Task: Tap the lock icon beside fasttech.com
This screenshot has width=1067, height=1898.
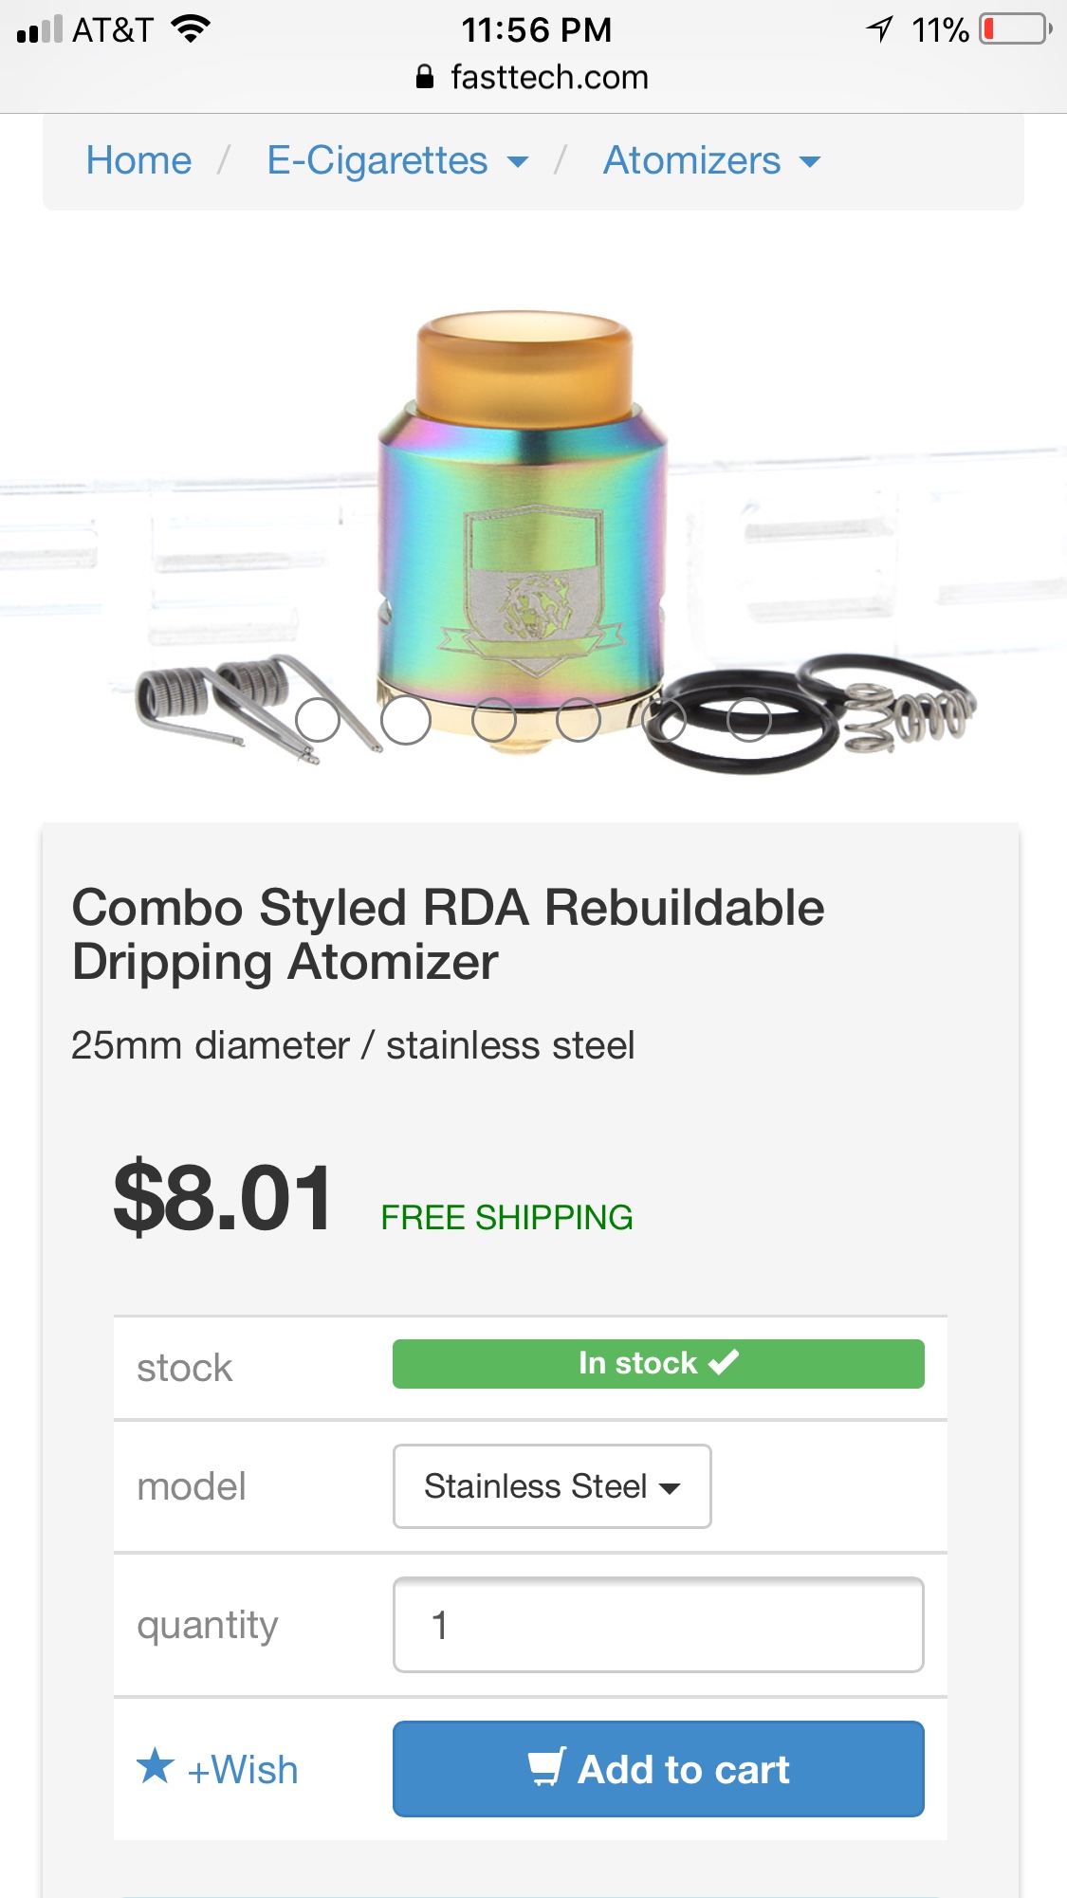Action: 425,77
